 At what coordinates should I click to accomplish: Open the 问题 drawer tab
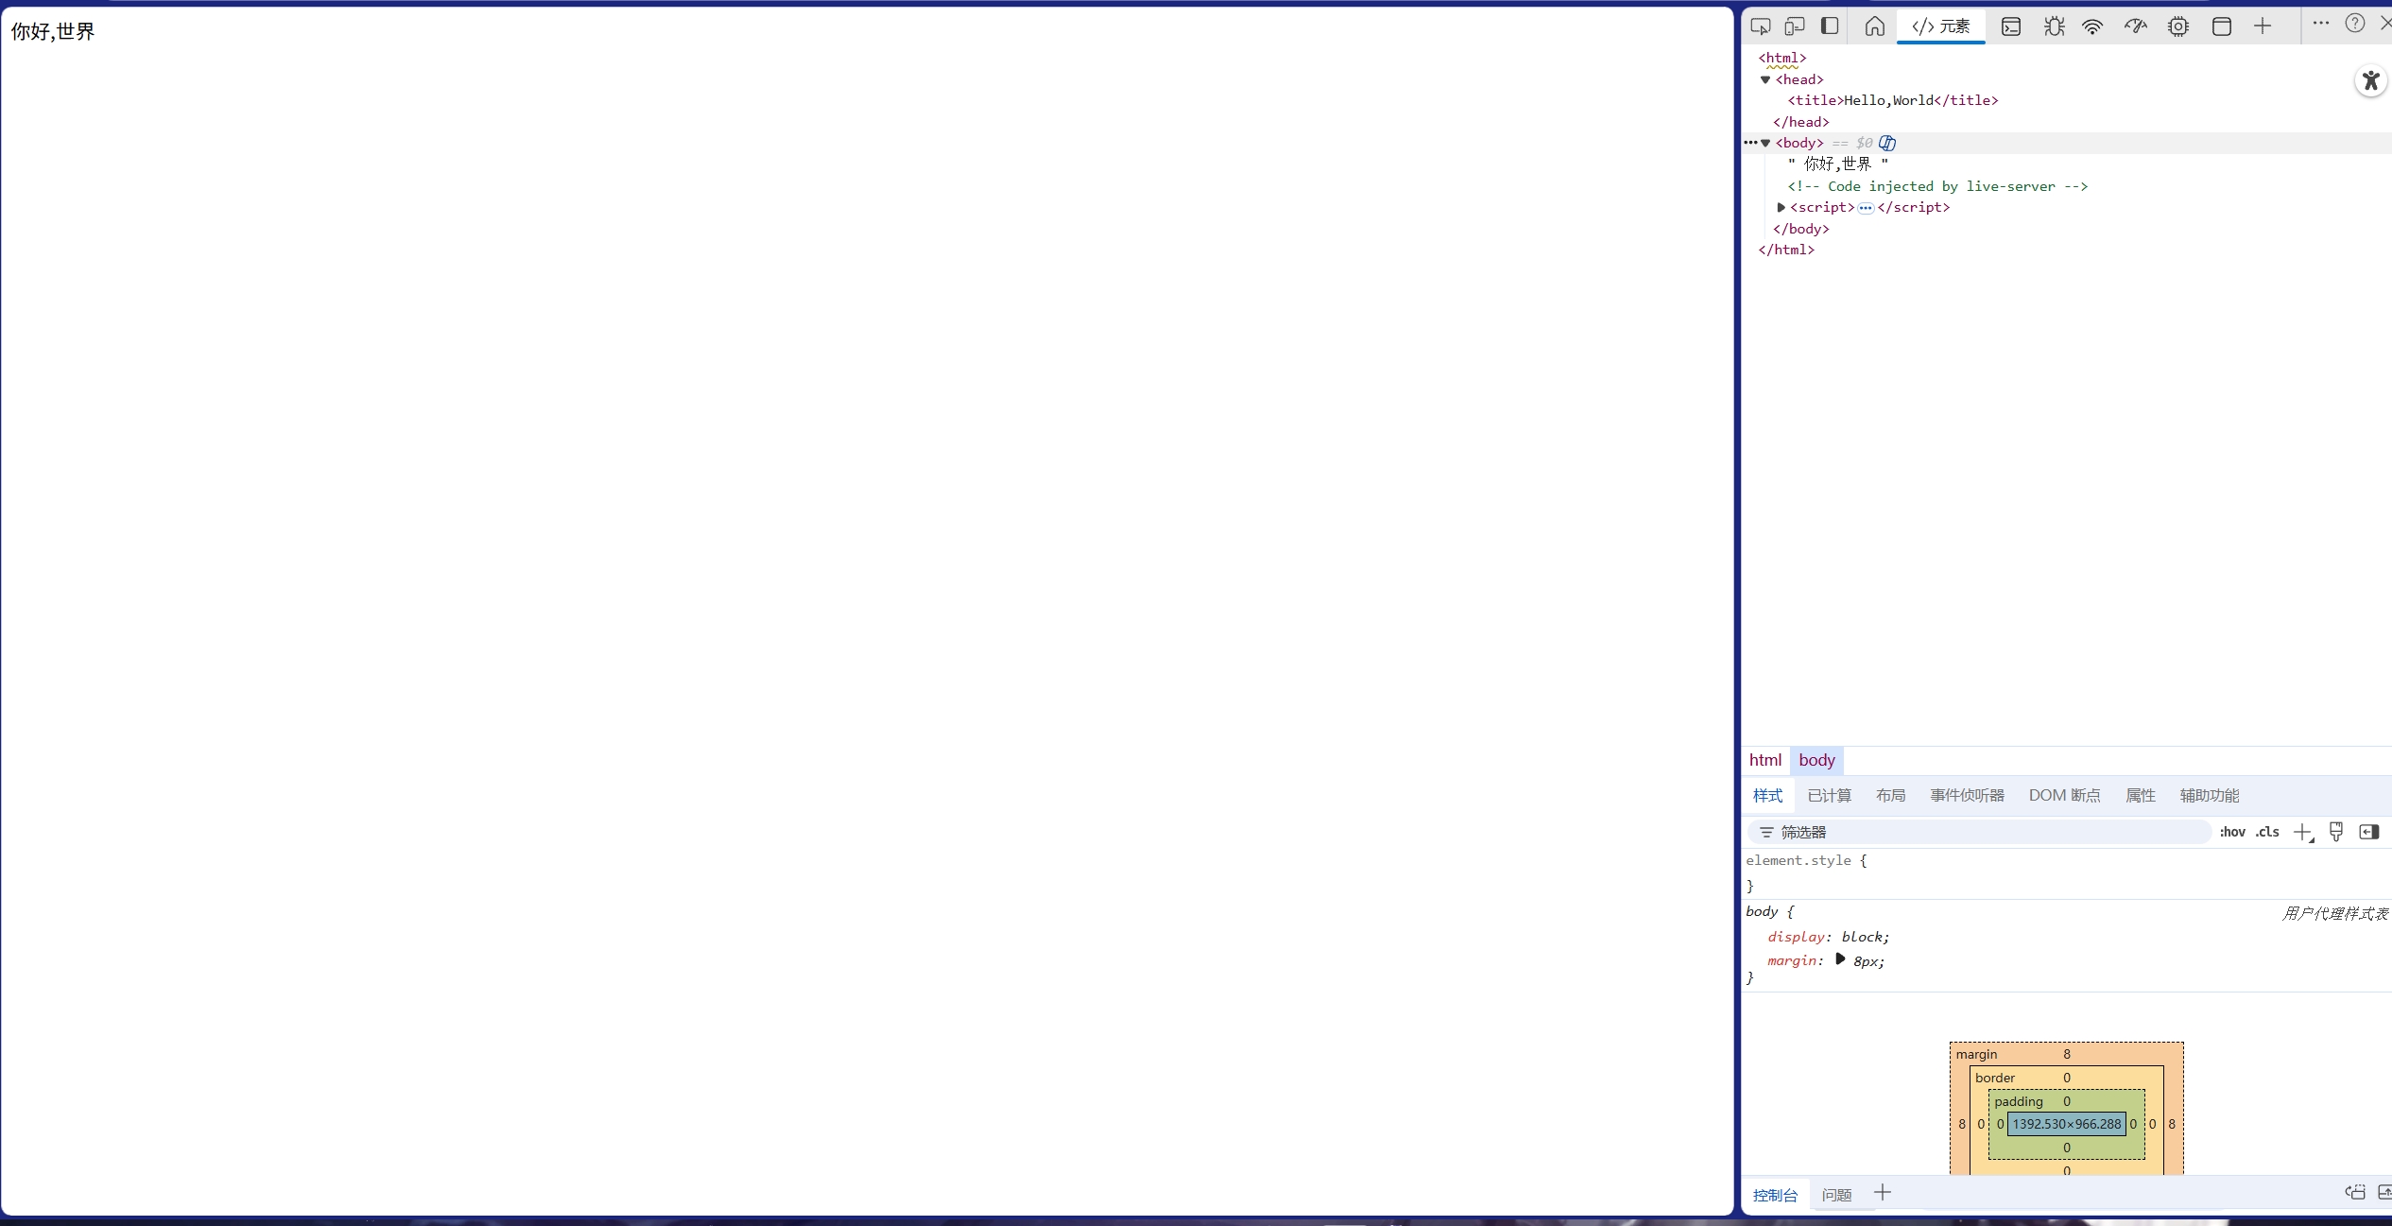coord(1836,1195)
